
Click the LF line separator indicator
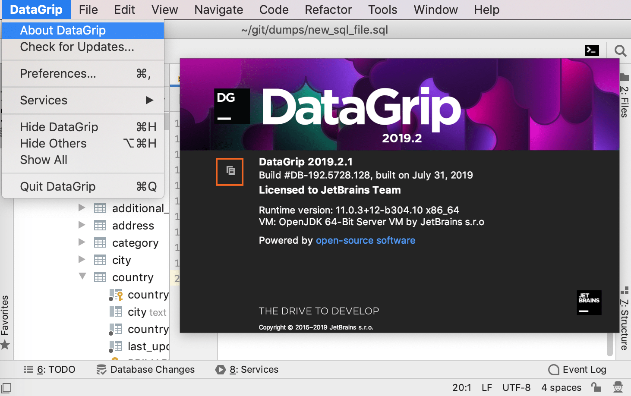coord(487,387)
